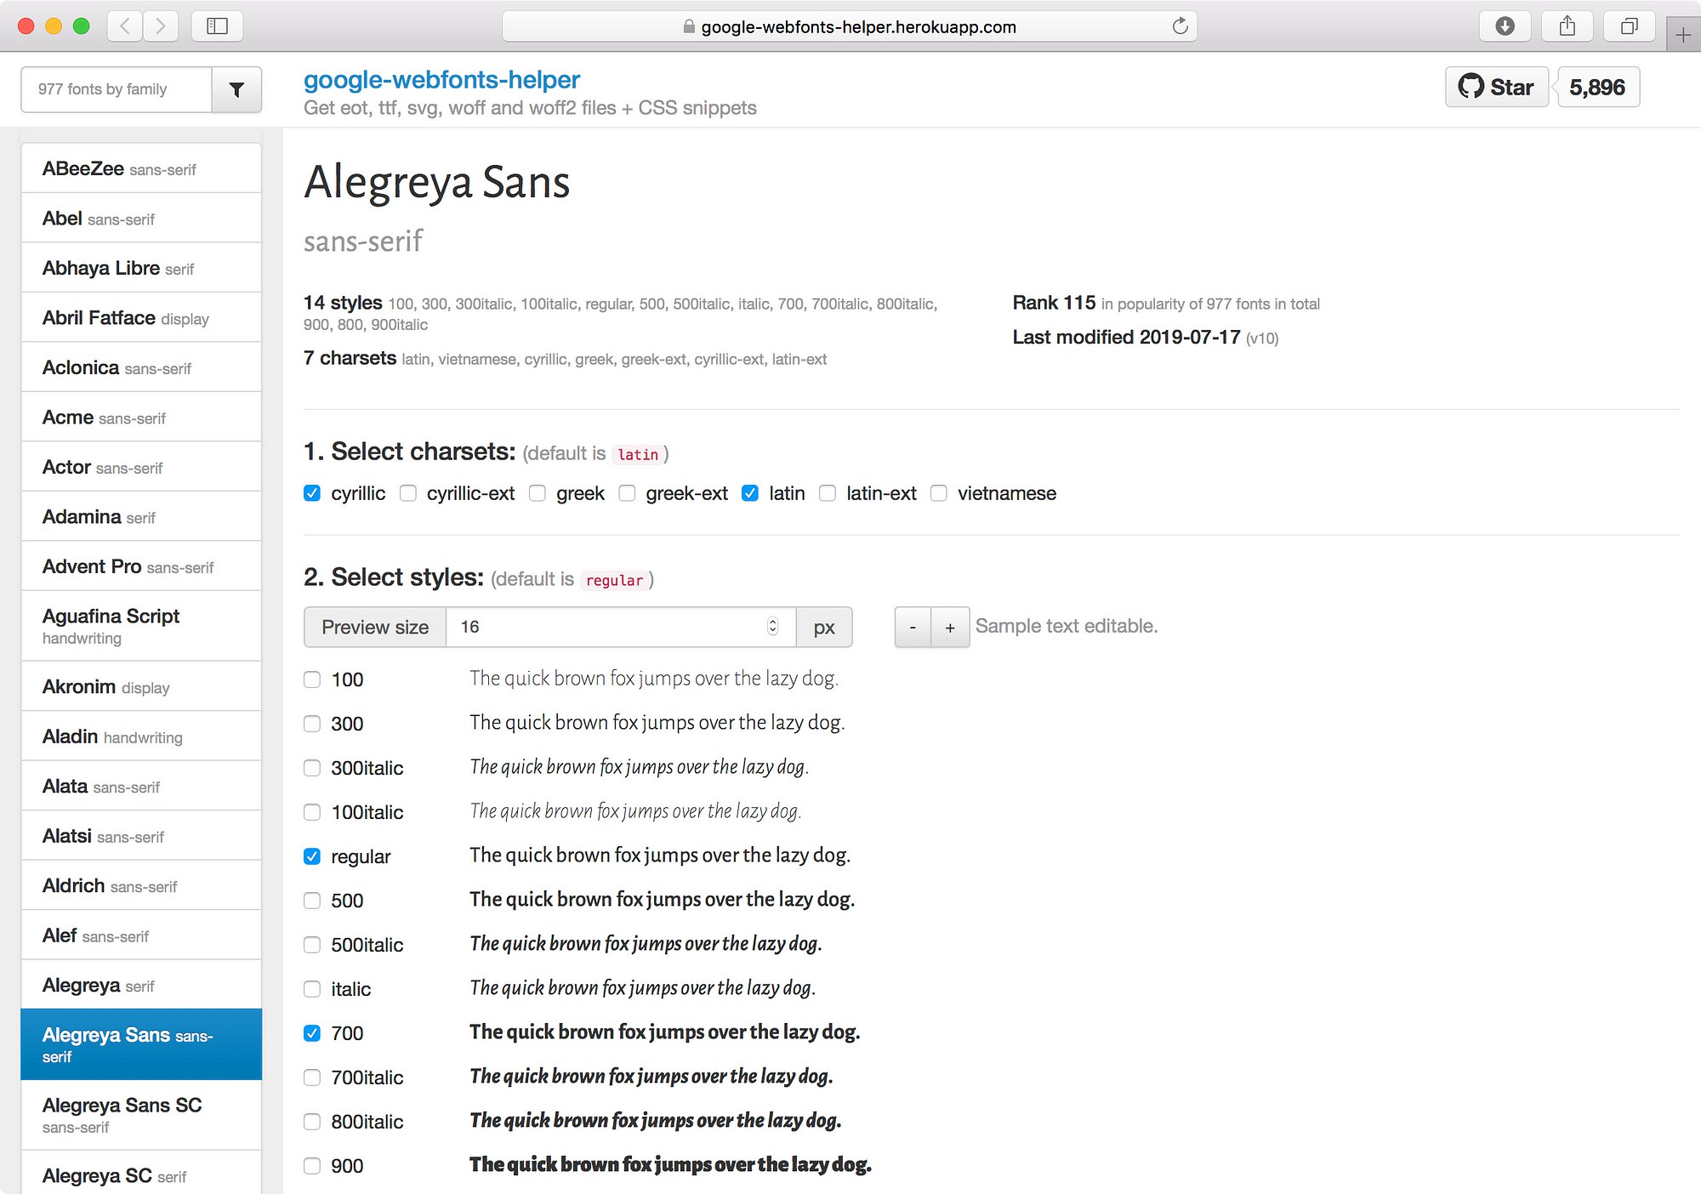
Task: Enable the vietnamese charset checkbox
Action: point(939,493)
